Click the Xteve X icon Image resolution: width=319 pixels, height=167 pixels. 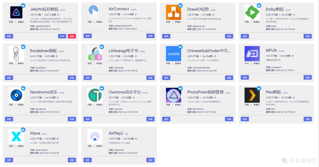pyautogui.click(x=16, y=137)
